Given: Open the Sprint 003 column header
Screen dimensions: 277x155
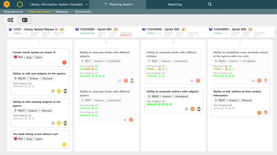Looking at the screenshot, I should coord(232,29).
